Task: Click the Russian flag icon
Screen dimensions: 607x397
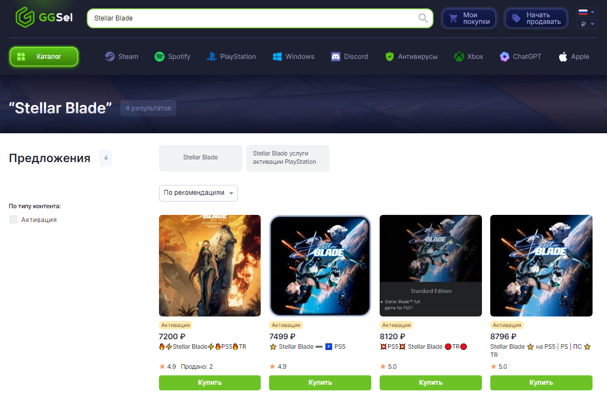Action: click(583, 12)
